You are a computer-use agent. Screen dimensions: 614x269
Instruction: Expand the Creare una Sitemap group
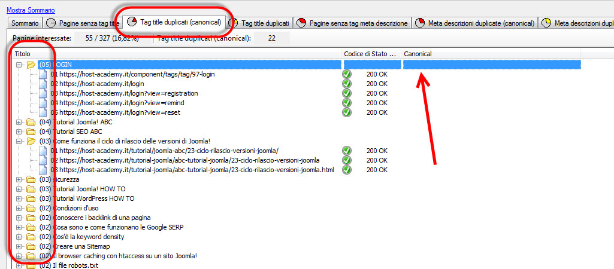[19, 246]
